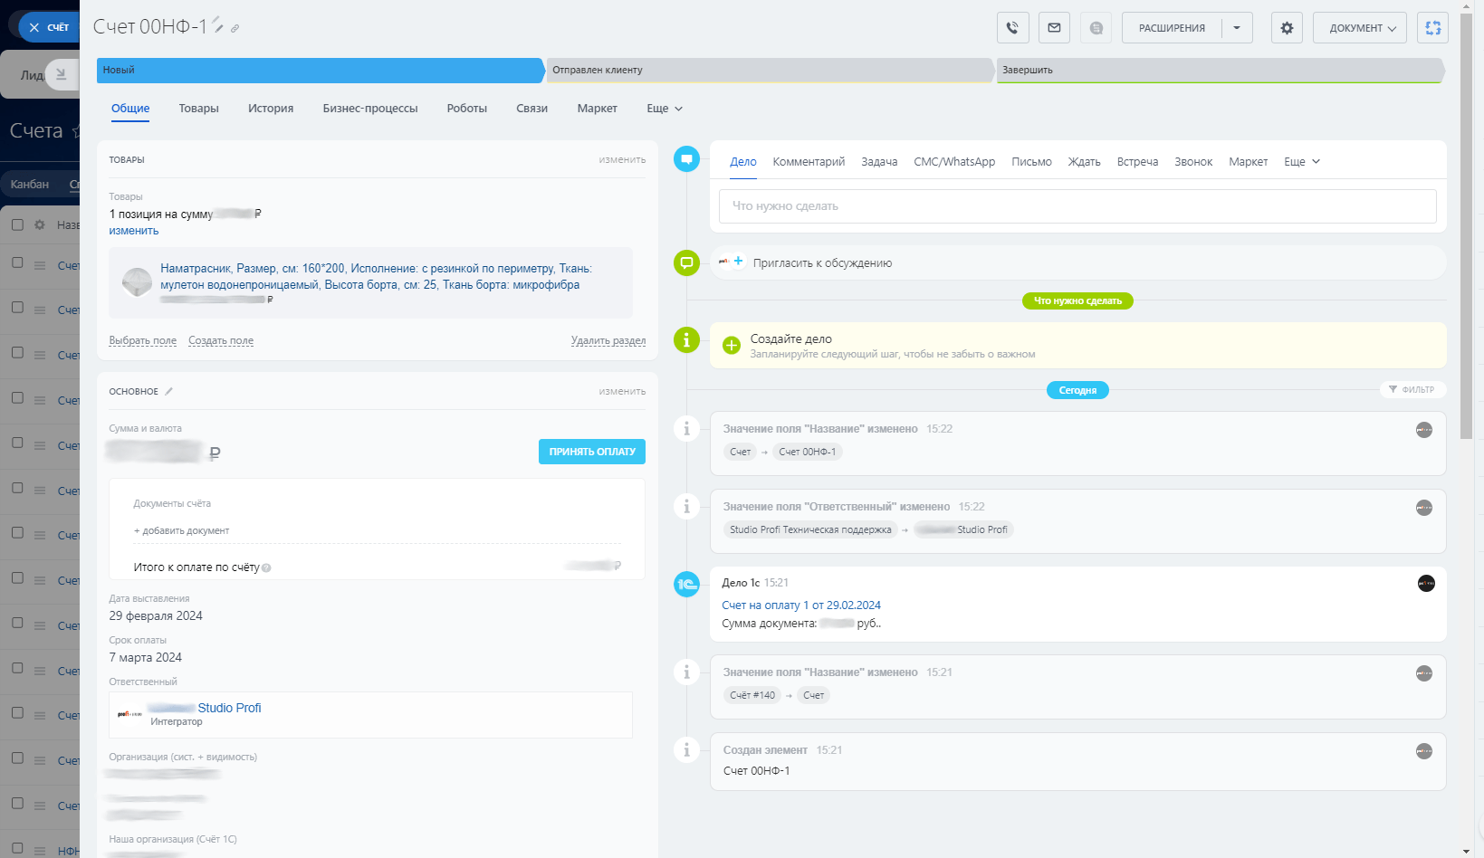Click Выбрать поле link
The height and width of the screenshot is (858, 1484).
coord(143,341)
